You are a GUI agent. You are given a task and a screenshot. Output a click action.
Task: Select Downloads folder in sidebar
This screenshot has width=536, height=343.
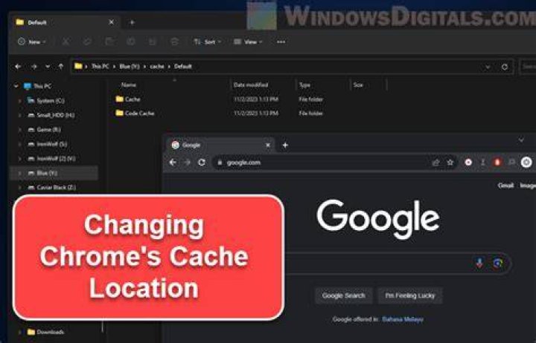coord(50,332)
